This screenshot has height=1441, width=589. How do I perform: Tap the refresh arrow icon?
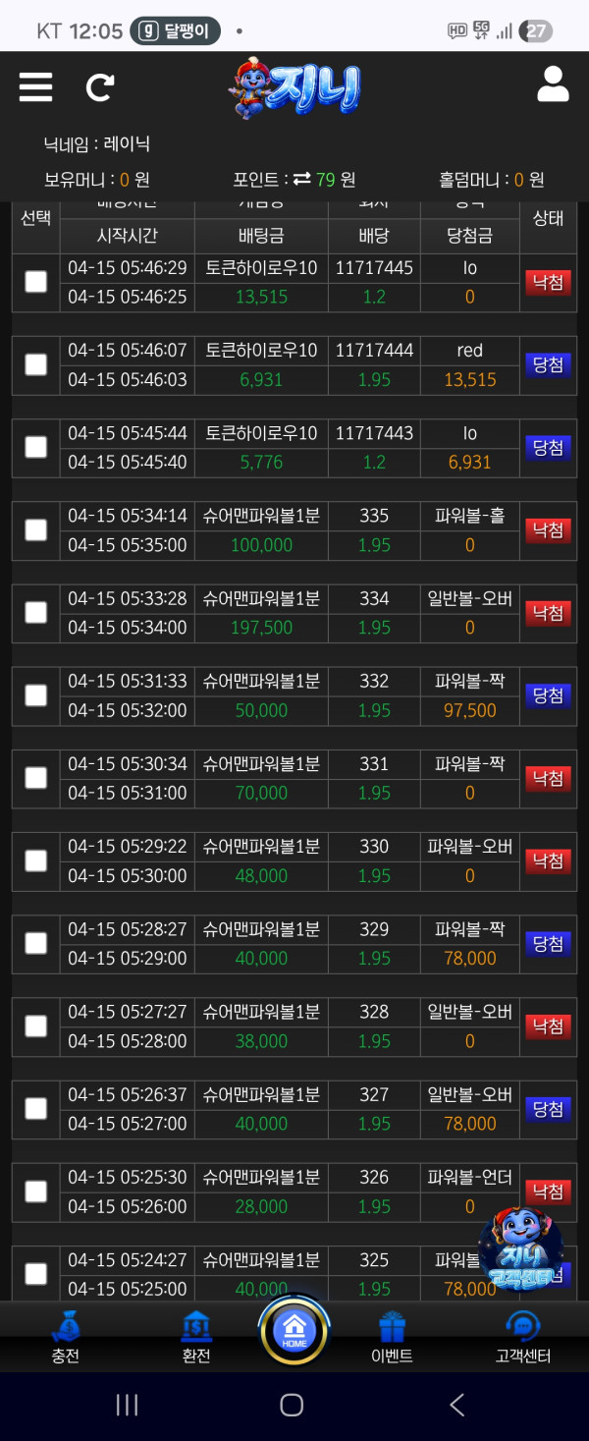(99, 87)
